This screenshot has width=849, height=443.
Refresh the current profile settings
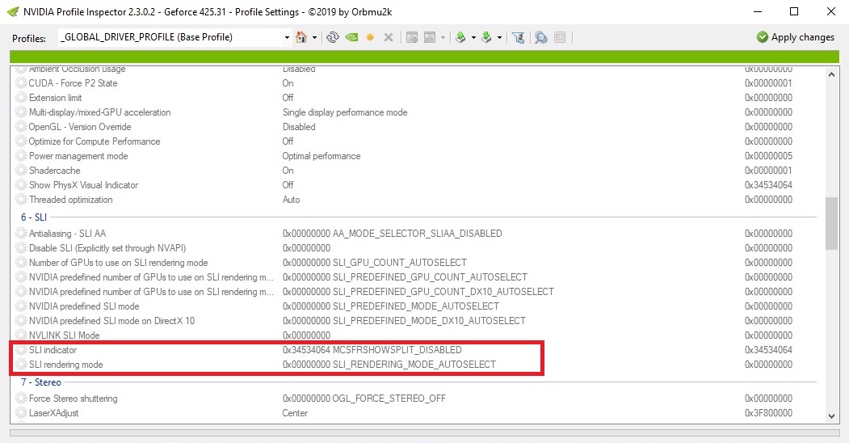(333, 37)
